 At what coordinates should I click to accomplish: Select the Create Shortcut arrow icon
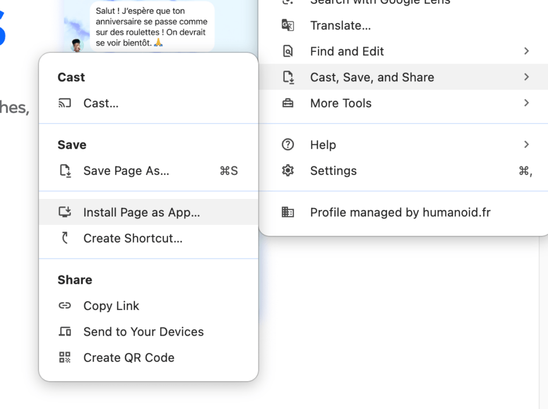click(65, 238)
